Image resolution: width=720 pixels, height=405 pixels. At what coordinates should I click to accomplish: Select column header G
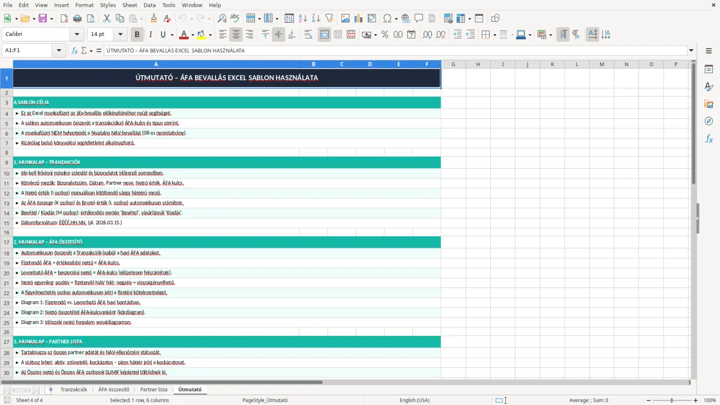pos(453,64)
